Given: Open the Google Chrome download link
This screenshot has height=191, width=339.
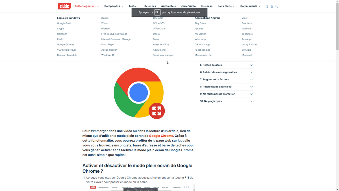Looking at the screenshot, I should (x=66, y=44).
